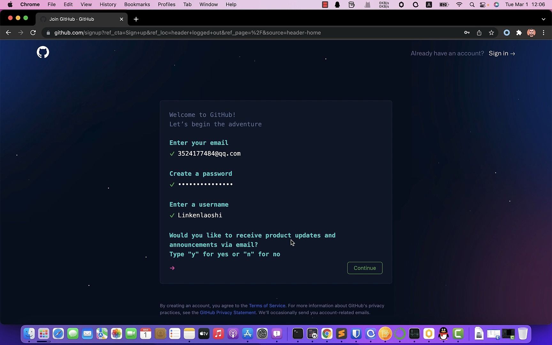Open Launchpad from the Dock
552x345 pixels.
[x=44, y=334]
